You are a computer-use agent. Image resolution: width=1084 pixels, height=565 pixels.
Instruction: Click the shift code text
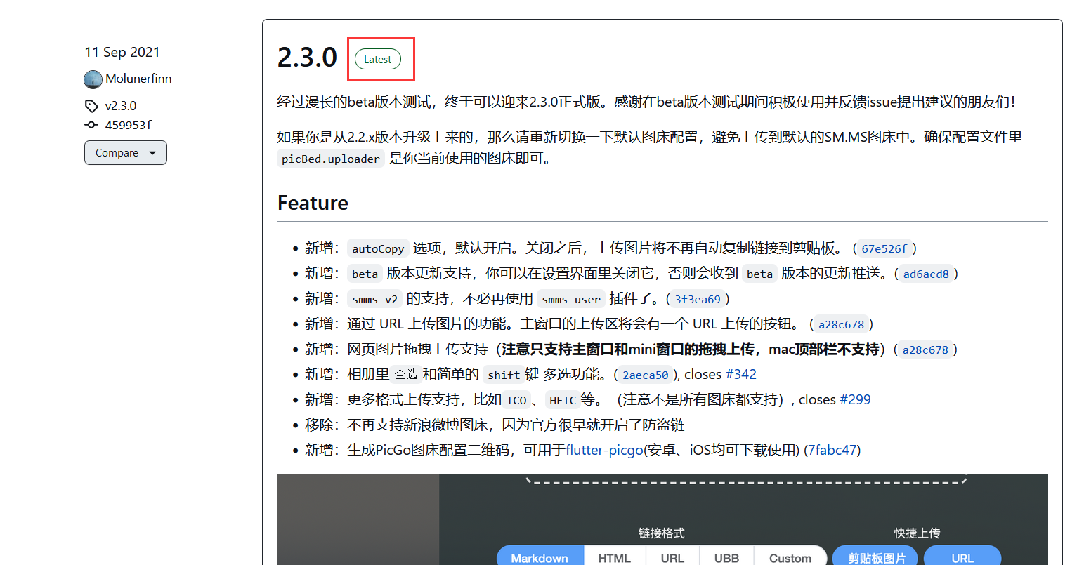pos(504,375)
